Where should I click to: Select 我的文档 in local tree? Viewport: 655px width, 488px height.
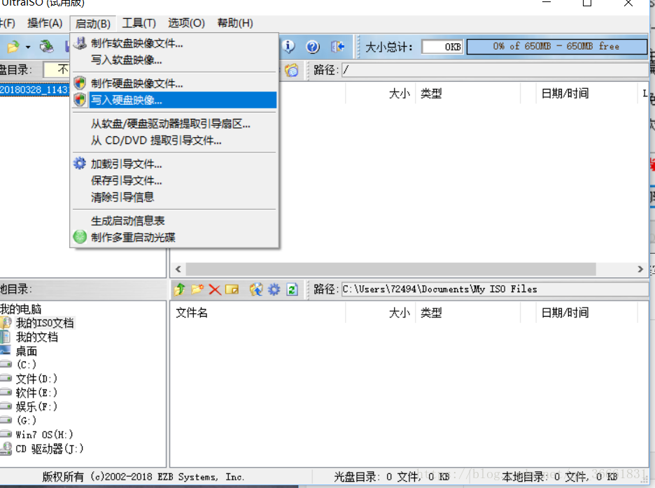click(37, 337)
